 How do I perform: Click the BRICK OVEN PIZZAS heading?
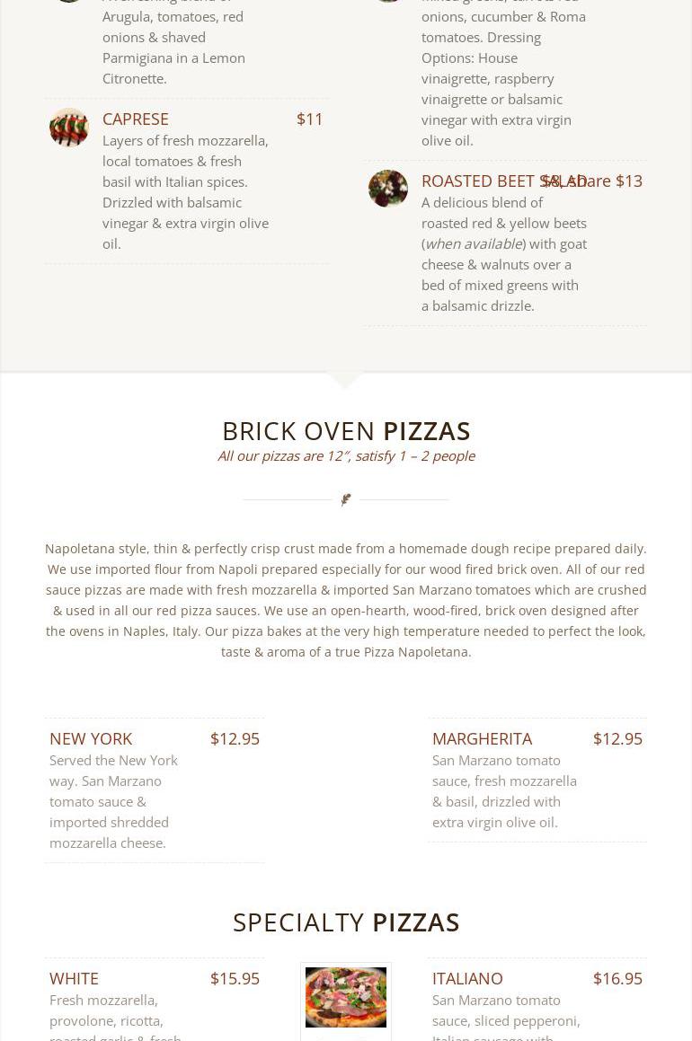coord(346,430)
